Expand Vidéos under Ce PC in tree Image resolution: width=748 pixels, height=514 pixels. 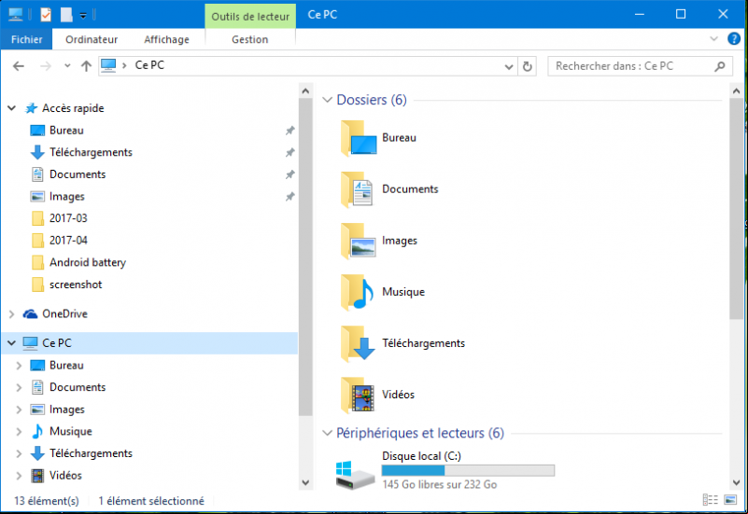click(19, 476)
